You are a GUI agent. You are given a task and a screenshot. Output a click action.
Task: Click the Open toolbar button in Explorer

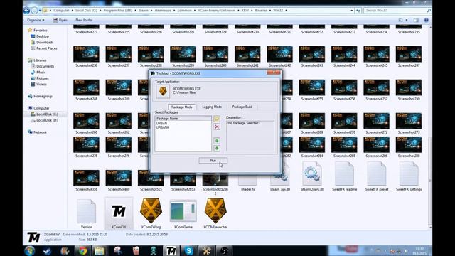[x=60, y=20]
